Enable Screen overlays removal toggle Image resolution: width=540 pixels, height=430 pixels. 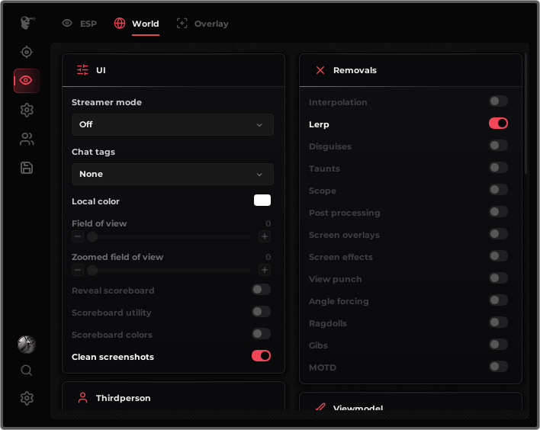(x=498, y=234)
